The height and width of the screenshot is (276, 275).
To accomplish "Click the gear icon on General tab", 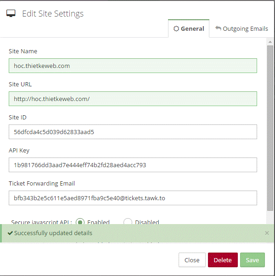I will [x=176, y=28].
